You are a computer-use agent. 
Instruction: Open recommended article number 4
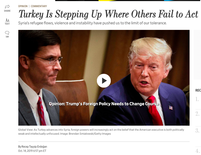tap(197, 151)
